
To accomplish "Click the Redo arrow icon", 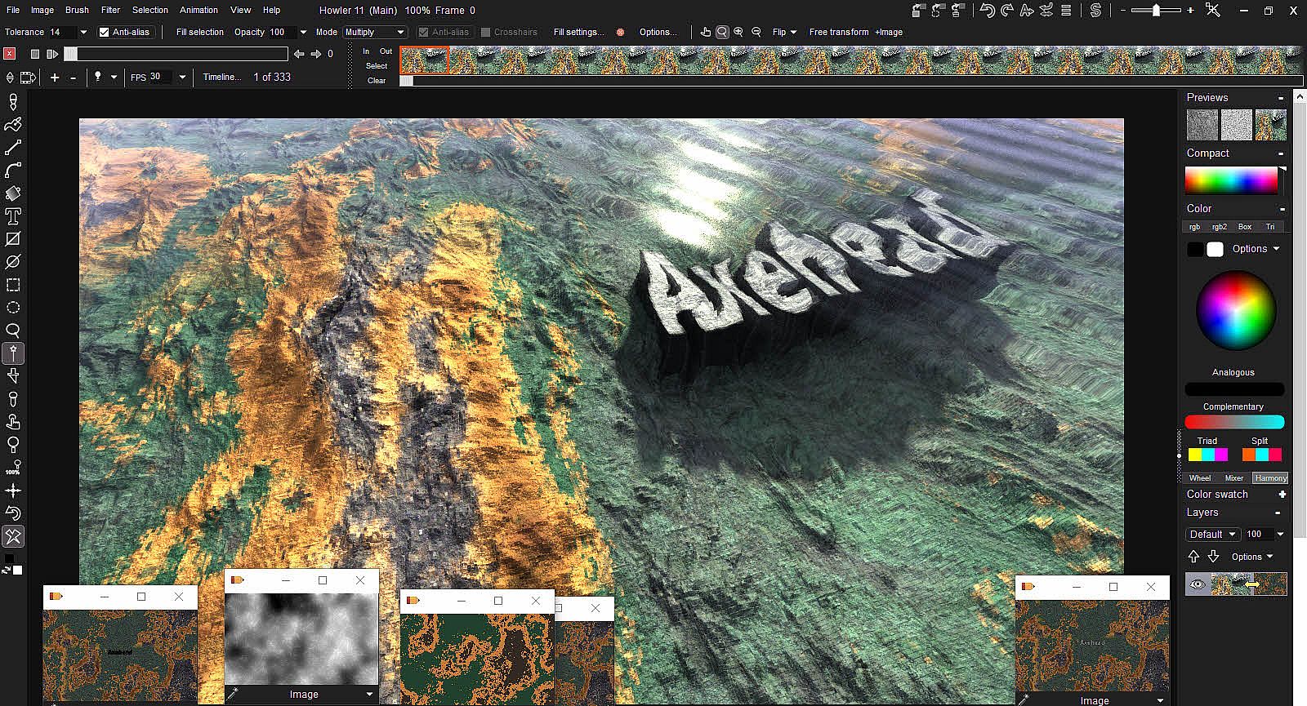I will (1007, 11).
